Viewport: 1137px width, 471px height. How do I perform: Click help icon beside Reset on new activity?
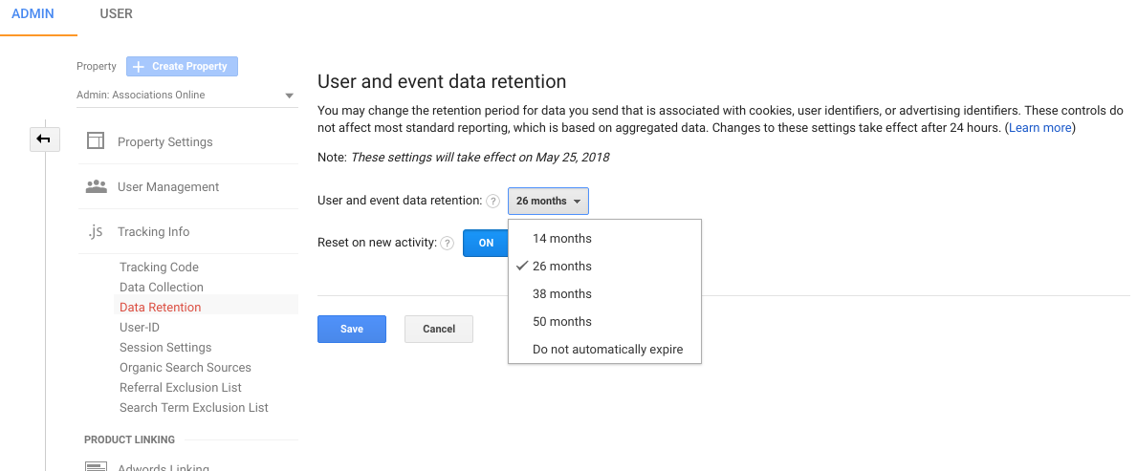tap(447, 244)
